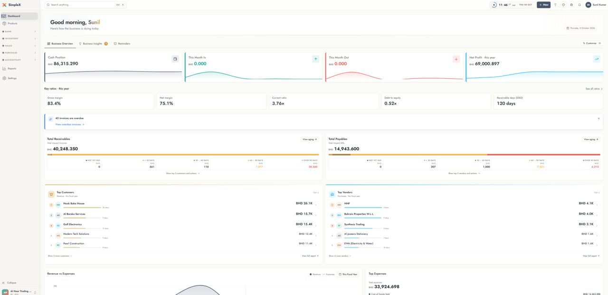Viewport: 608px width, 295px height.
Task: Click the gear icon in the header
Action: tap(571, 5)
